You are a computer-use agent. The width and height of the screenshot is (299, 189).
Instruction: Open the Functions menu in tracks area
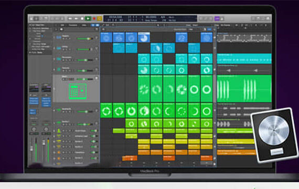(x=73, y=25)
